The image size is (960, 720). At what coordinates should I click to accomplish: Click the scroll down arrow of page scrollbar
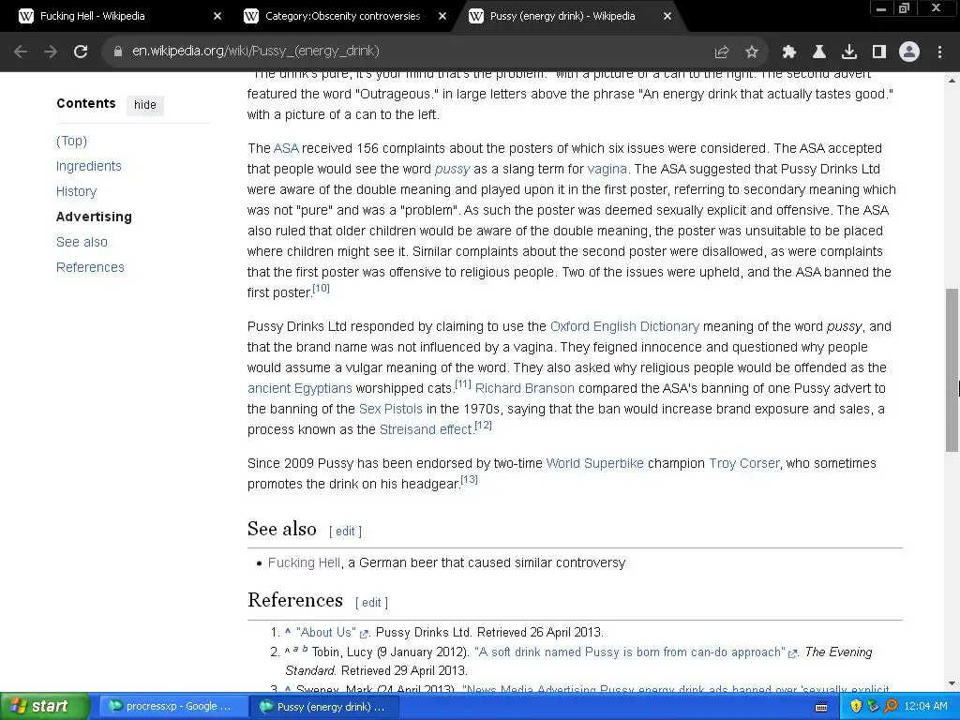point(952,683)
